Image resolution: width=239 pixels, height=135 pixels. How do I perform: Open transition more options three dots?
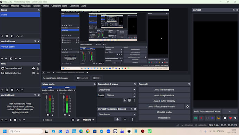tap(134, 100)
